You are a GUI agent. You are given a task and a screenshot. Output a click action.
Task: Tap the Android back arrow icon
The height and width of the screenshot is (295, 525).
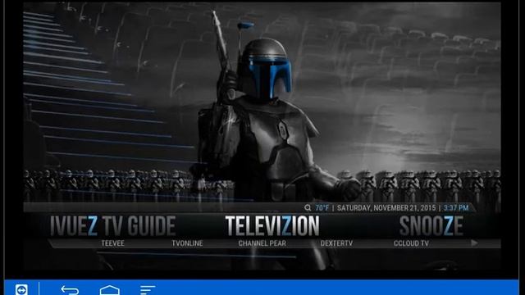click(70, 289)
